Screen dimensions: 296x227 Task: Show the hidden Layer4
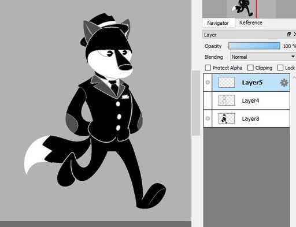[x=208, y=101]
